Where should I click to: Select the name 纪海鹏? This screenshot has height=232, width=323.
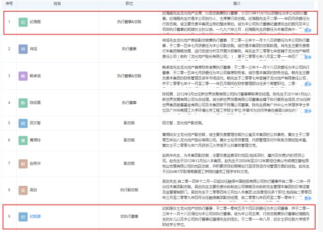pos(35,22)
